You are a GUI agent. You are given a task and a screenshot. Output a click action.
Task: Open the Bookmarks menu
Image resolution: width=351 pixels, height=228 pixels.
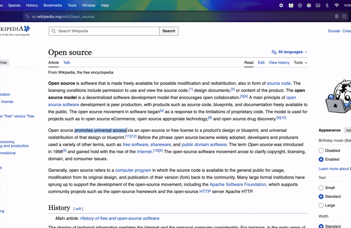click(52, 5)
